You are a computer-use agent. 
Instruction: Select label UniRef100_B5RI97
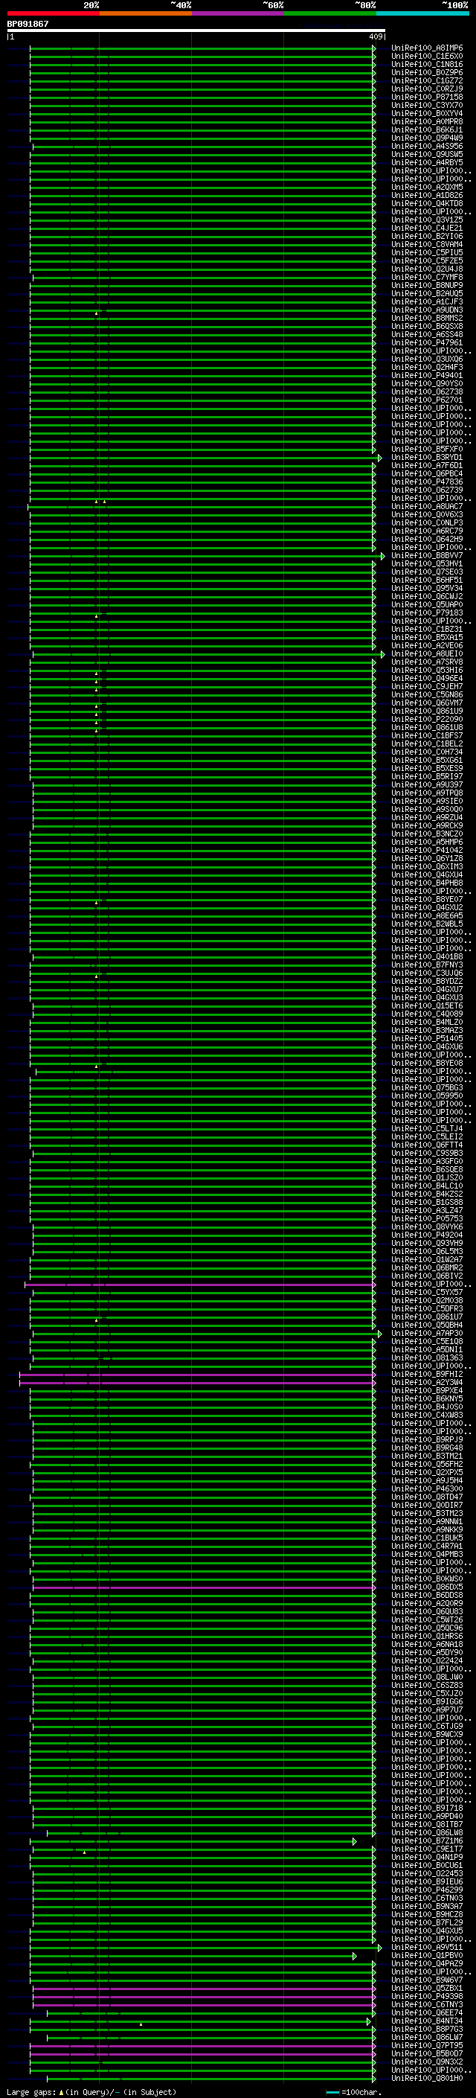427,777
